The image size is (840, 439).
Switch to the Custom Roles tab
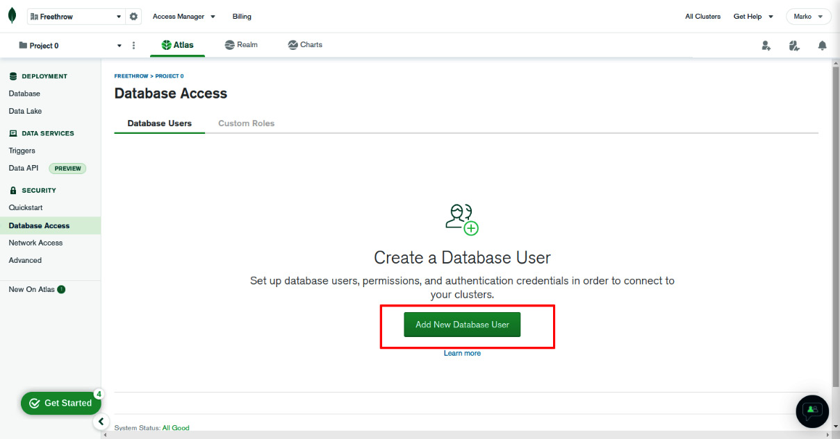(x=246, y=123)
